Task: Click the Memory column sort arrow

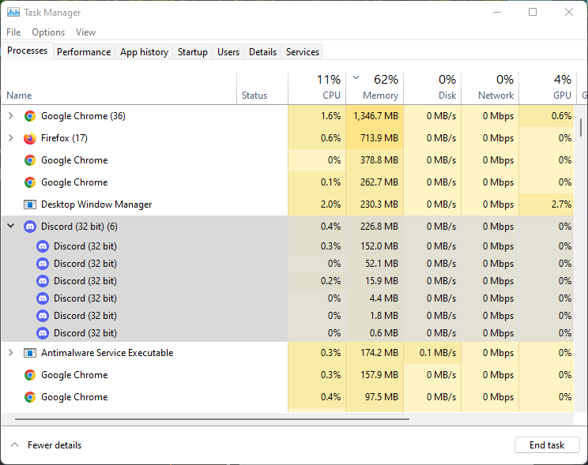Action: tap(356, 77)
